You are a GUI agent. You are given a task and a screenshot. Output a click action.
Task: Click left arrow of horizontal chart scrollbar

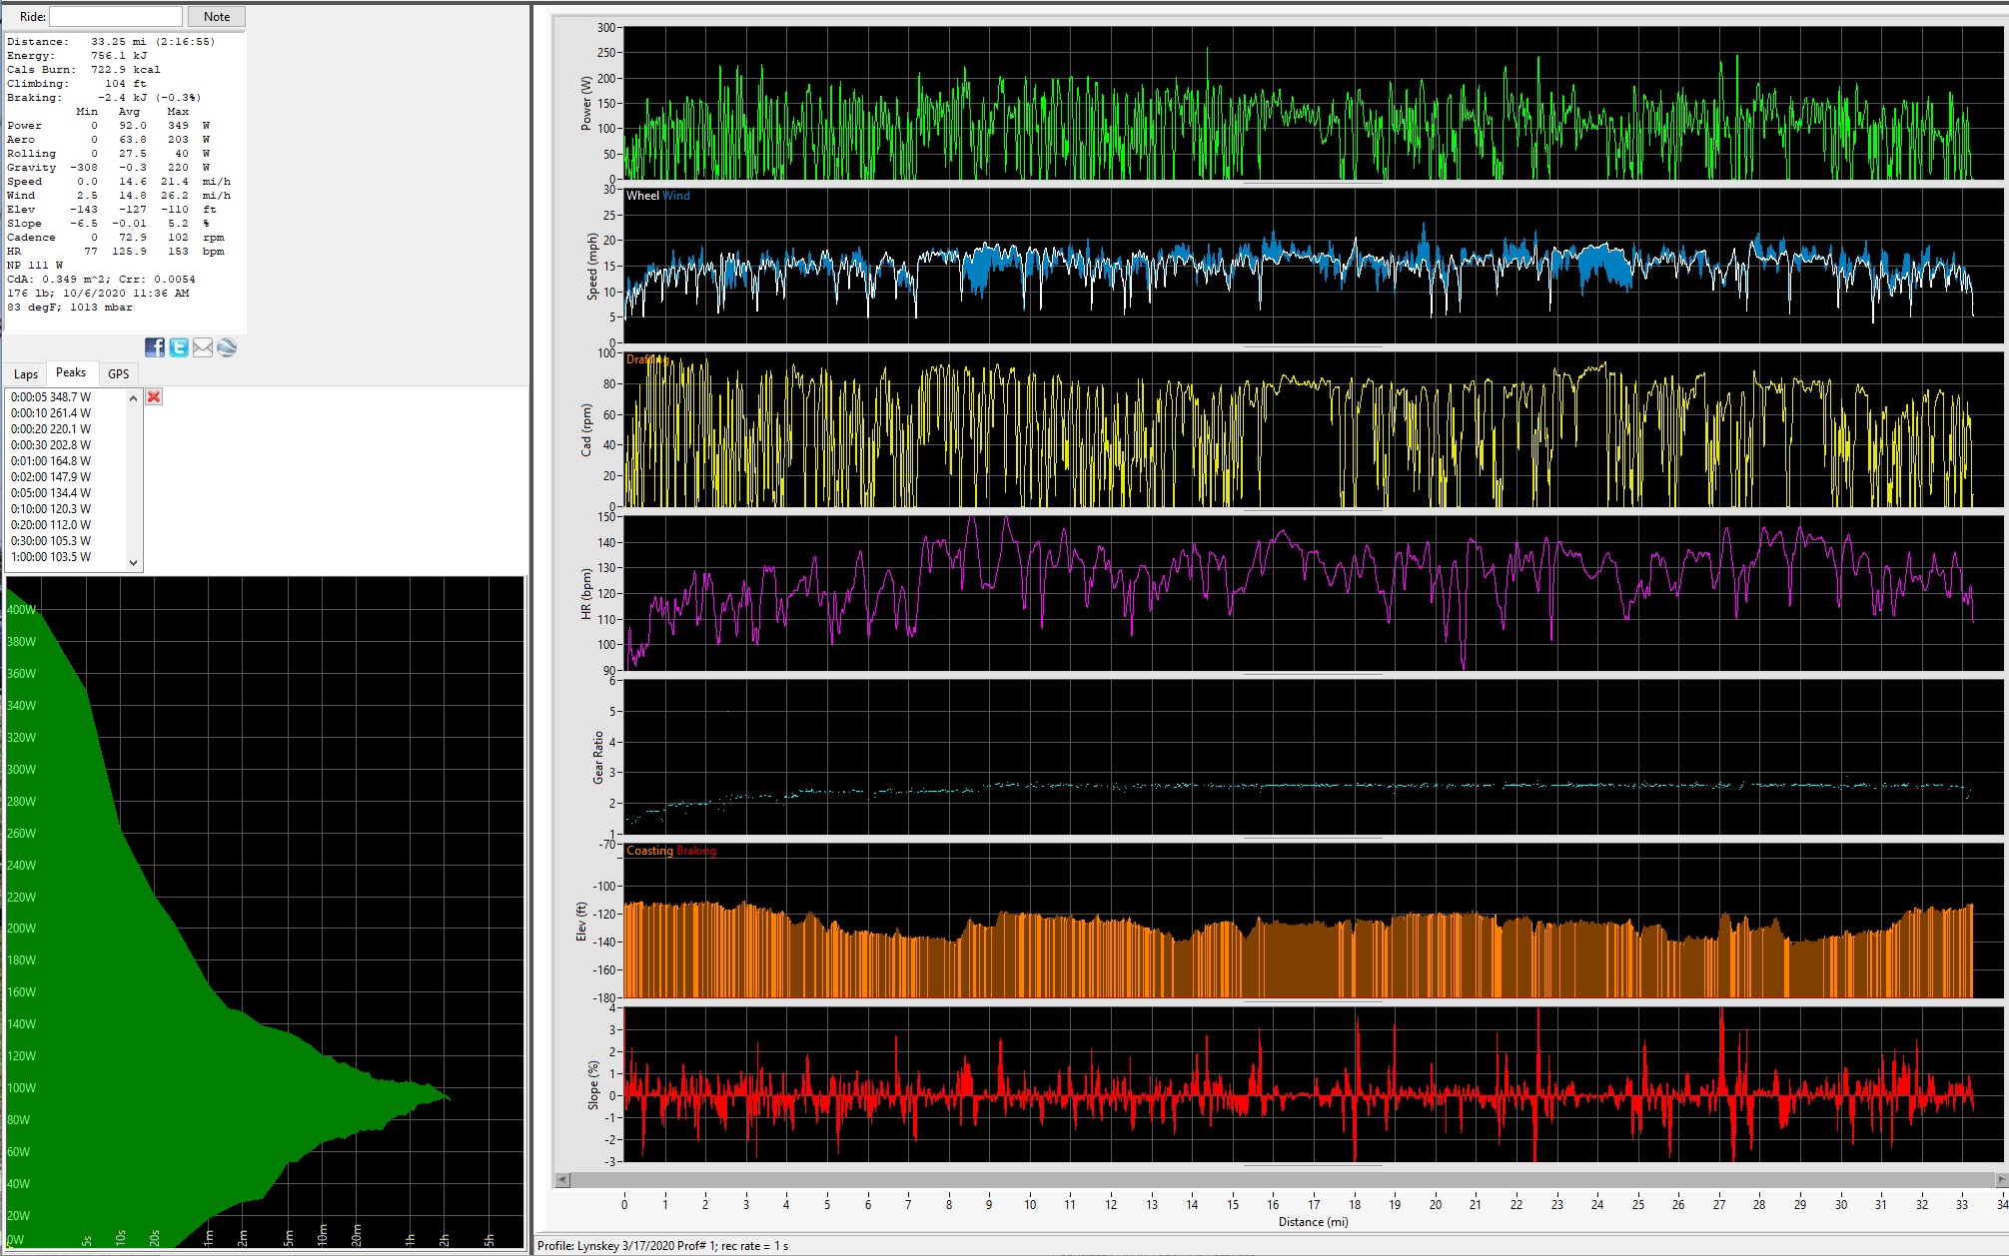pyautogui.click(x=562, y=1179)
